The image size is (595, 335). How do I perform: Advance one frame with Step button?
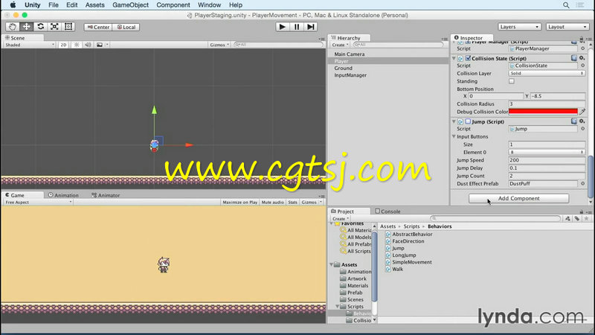click(310, 27)
